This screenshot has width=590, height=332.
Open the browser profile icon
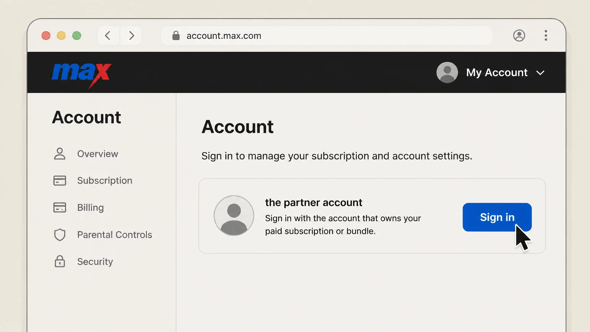point(519,36)
